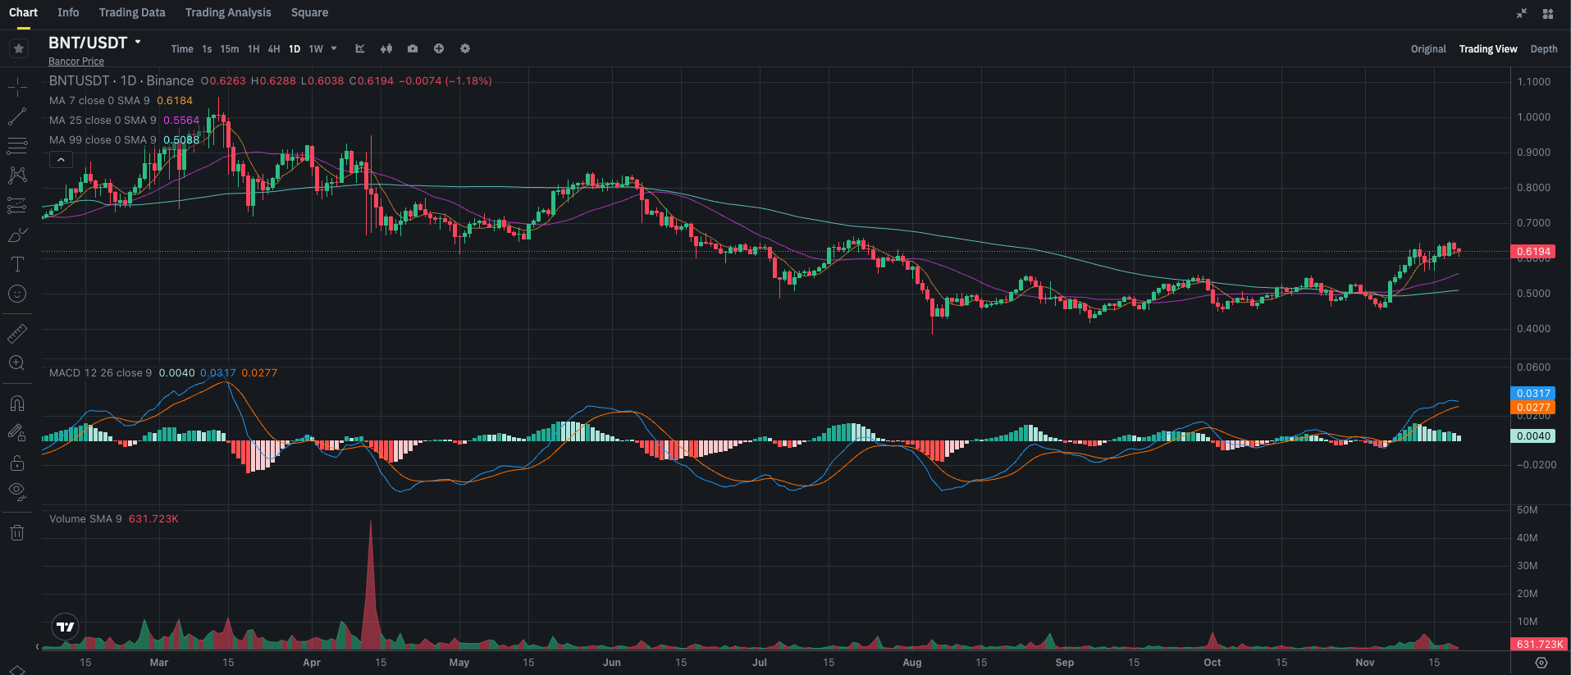This screenshot has height=675, width=1571.
Task: Open chart settings gear icon
Action: (x=465, y=48)
